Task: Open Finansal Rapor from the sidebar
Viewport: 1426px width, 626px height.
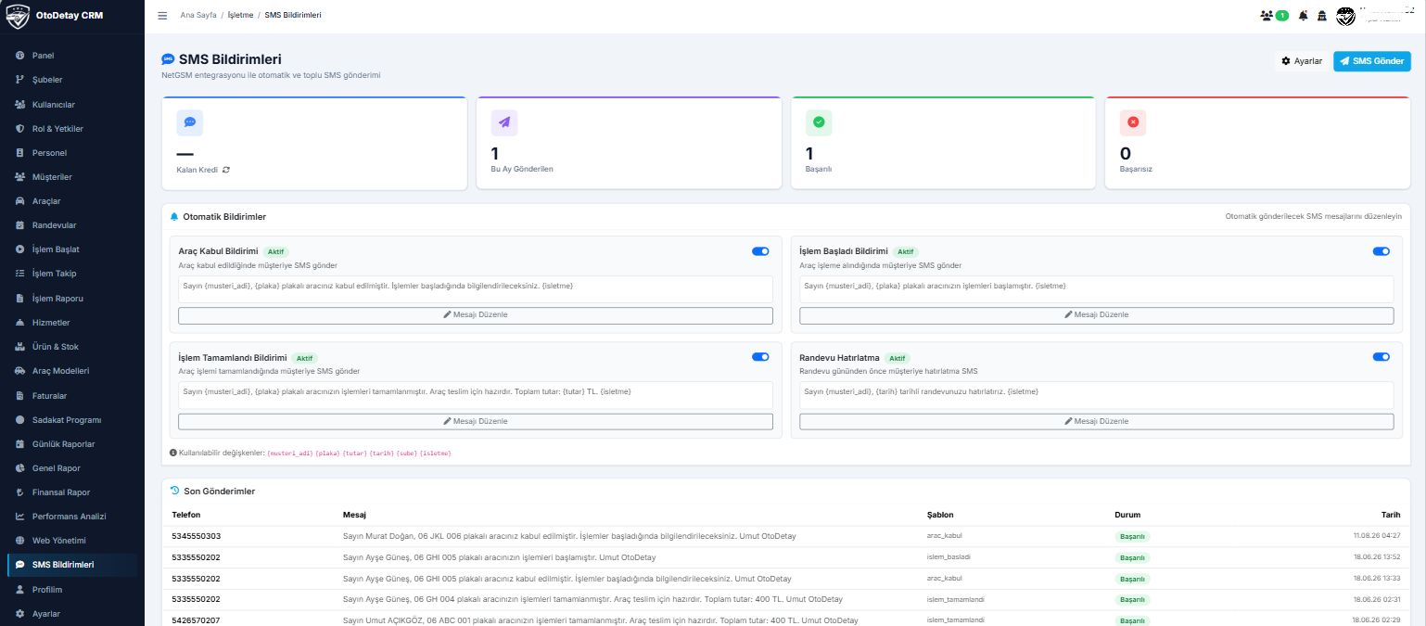Action: click(72, 492)
